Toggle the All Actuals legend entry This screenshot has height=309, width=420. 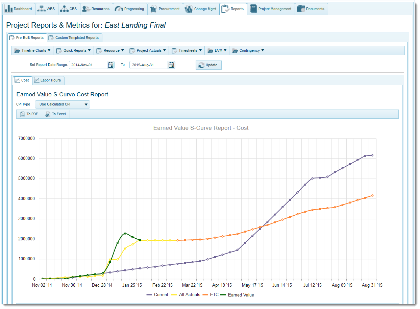[186, 295]
